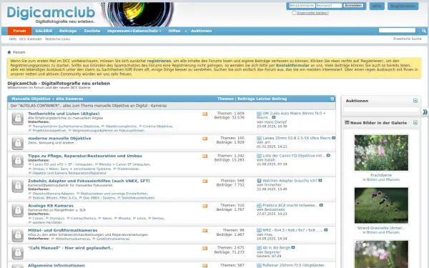Click the search magnifier icon in navbar
This screenshot has height=268, width=429.
pyautogui.click(x=424, y=31)
